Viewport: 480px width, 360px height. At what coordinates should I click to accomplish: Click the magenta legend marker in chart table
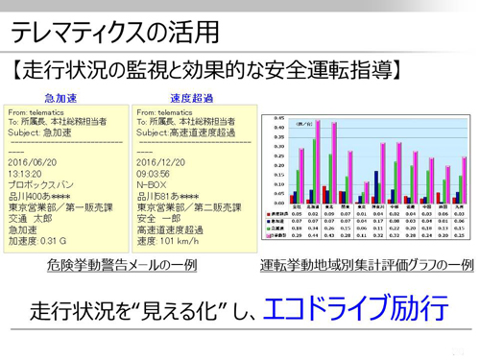269,236
